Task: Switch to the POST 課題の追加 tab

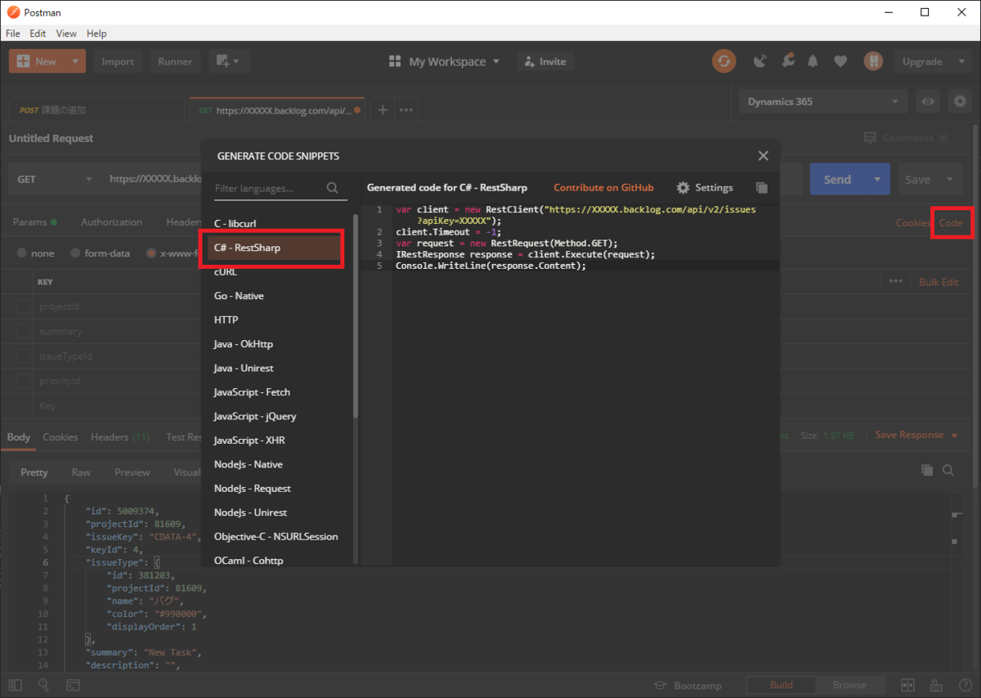Action: point(98,110)
